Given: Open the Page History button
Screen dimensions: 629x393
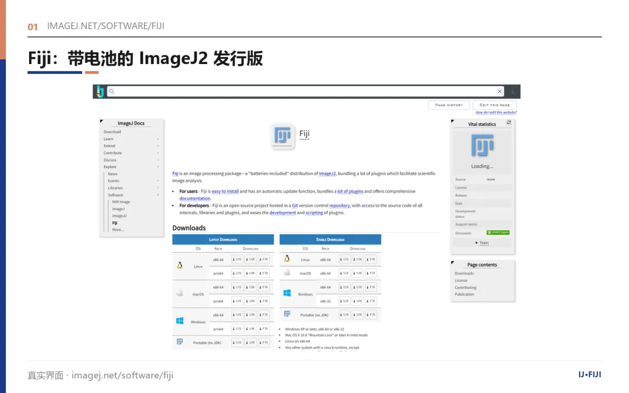Looking at the screenshot, I should [449, 105].
